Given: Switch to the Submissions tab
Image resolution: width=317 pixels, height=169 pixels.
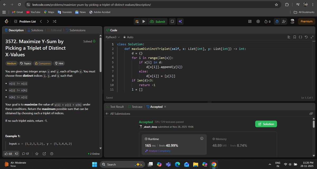Looking at the screenshot, I should point(75,30).
